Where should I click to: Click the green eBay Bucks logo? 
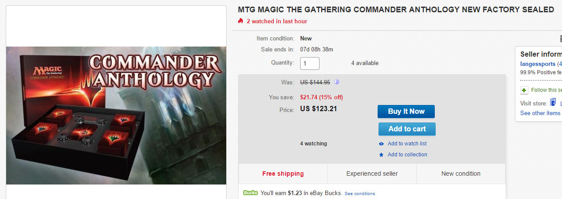[250, 193]
